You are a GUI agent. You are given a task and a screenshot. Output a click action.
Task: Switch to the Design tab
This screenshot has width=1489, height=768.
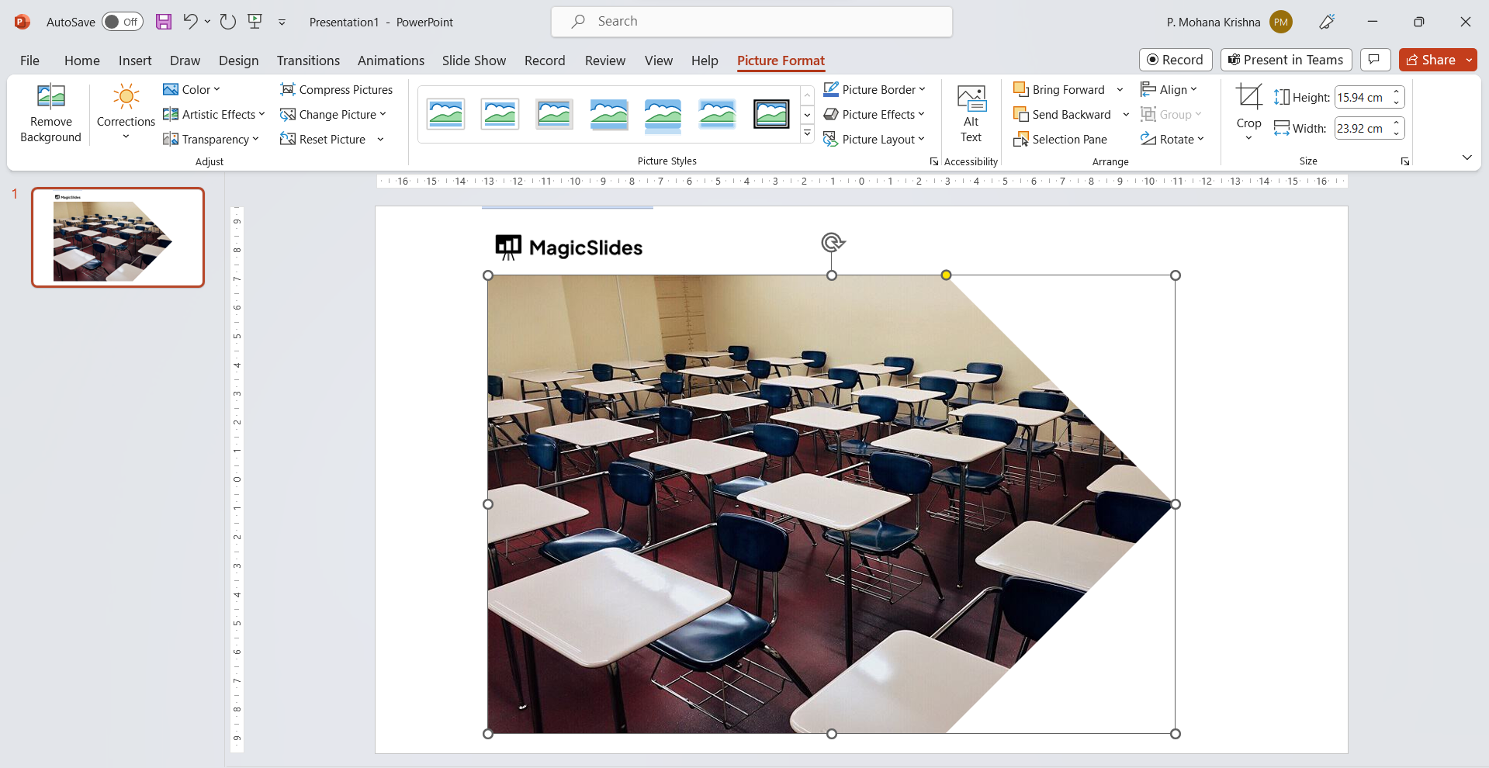click(238, 61)
